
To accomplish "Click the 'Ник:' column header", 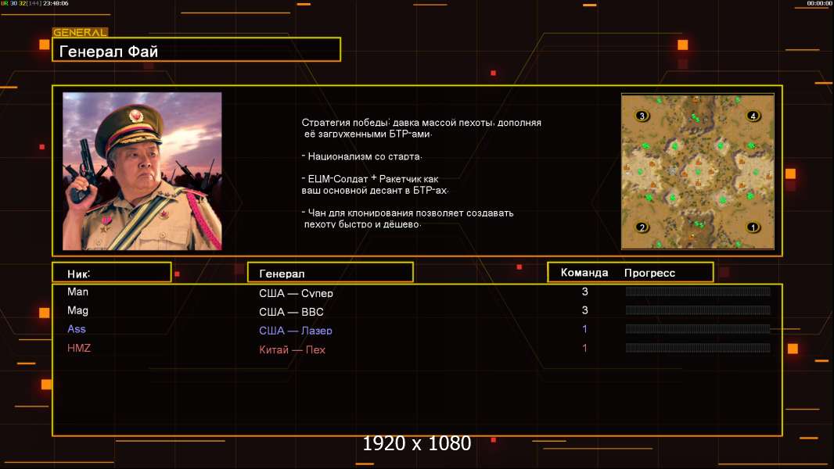I will click(x=112, y=273).
